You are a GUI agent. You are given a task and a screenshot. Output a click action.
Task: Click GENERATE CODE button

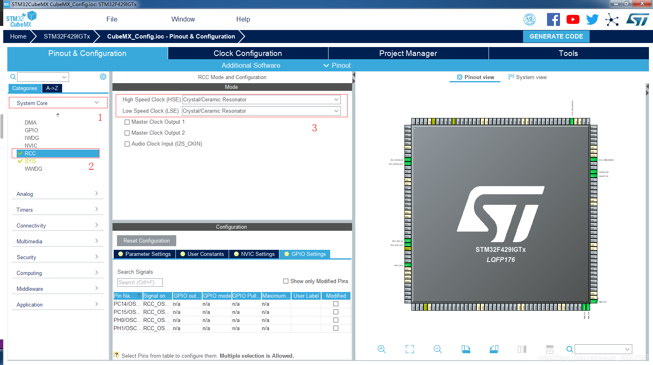556,36
